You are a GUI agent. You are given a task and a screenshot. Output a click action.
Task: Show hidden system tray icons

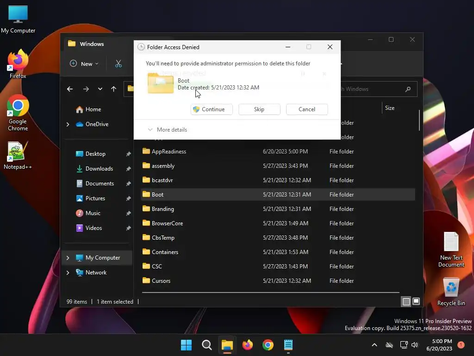(x=374, y=345)
